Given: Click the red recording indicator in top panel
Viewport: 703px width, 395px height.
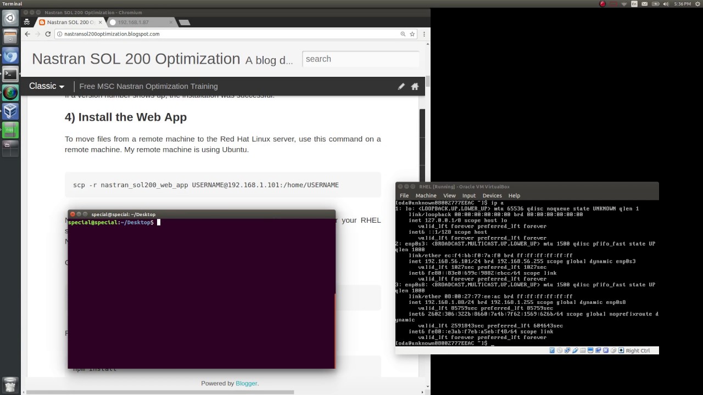Looking at the screenshot, I should click(602, 4).
